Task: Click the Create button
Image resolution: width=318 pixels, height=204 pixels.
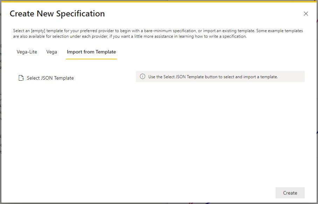Action: point(290,193)
